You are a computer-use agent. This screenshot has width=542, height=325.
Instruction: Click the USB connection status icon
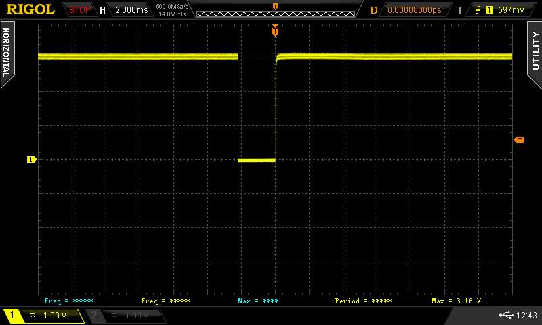point(505,316)
